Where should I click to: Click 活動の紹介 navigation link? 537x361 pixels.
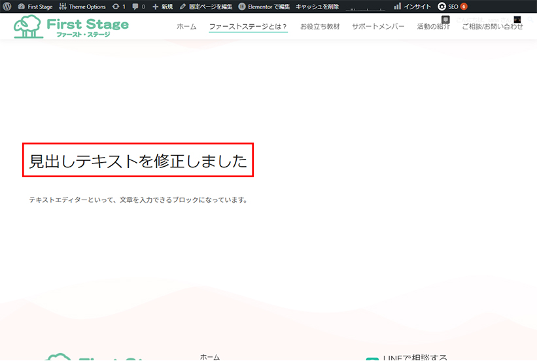433,27
